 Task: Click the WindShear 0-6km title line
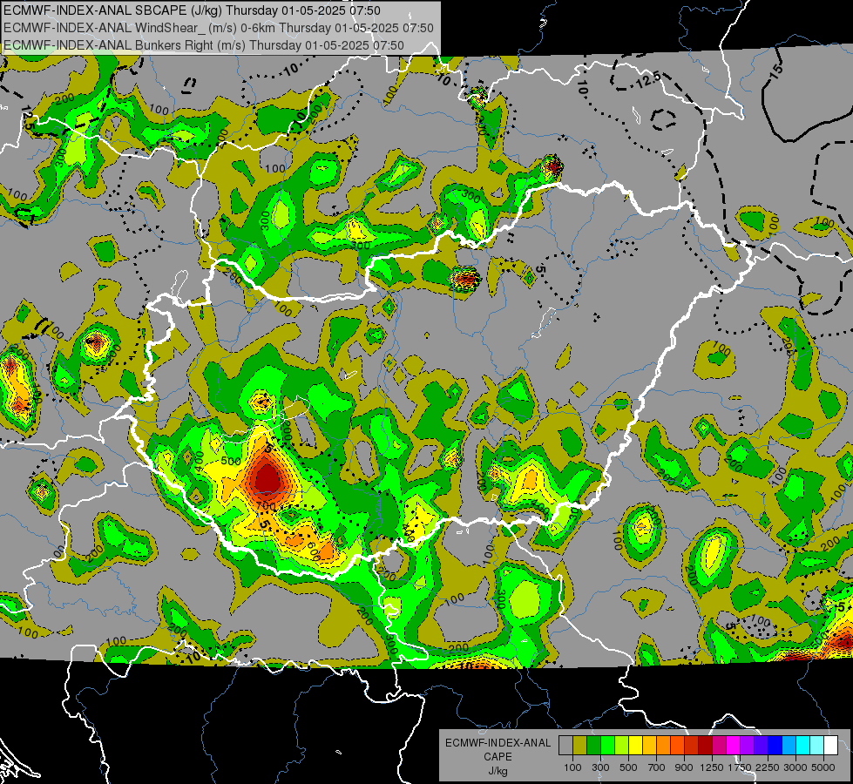coord(218,28)
